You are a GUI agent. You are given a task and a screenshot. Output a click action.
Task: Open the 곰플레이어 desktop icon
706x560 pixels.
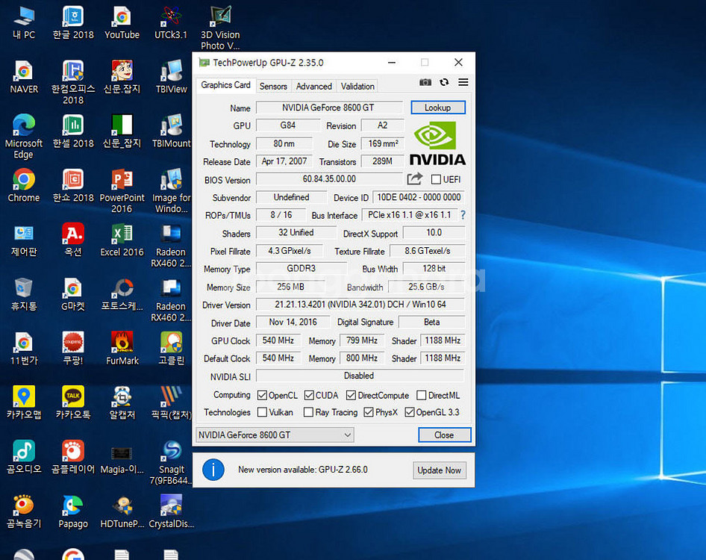pyautogui.click(x=73, y=457)
